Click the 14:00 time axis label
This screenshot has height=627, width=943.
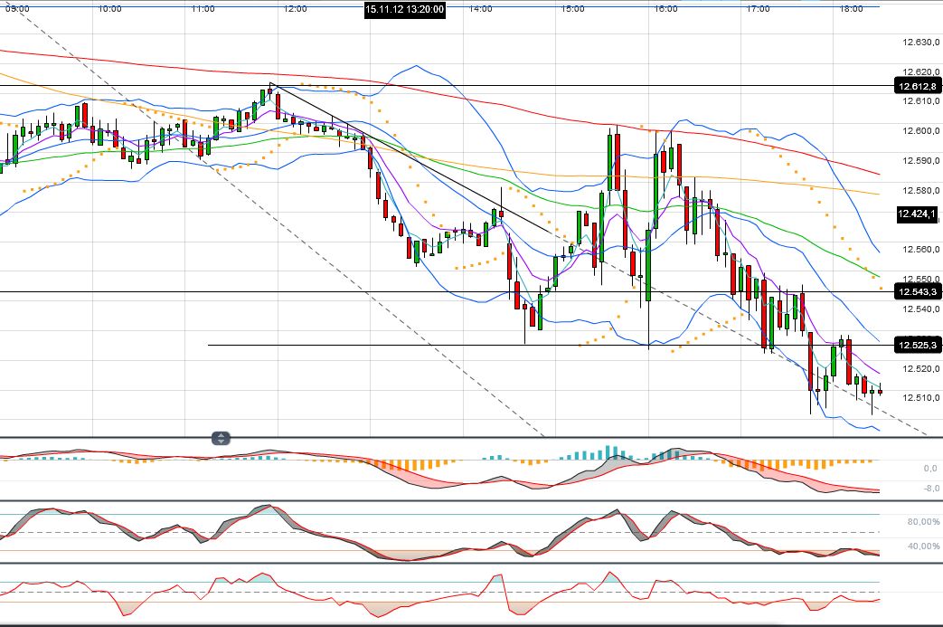(x=480, y=8)
